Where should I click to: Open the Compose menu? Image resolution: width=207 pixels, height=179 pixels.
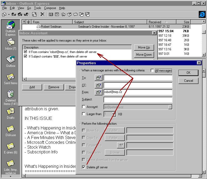tap(50, 8)
